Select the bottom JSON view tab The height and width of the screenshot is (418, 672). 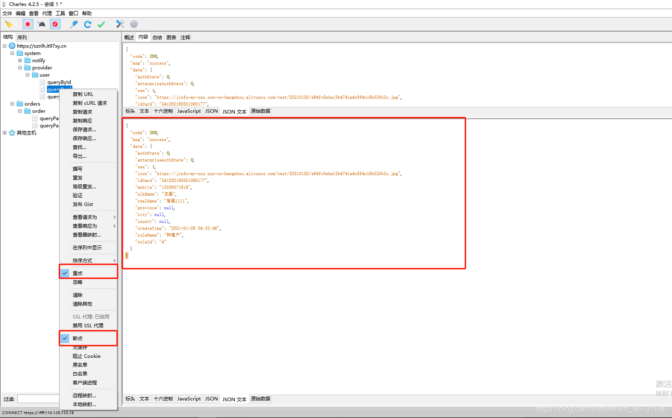[211, 399]
